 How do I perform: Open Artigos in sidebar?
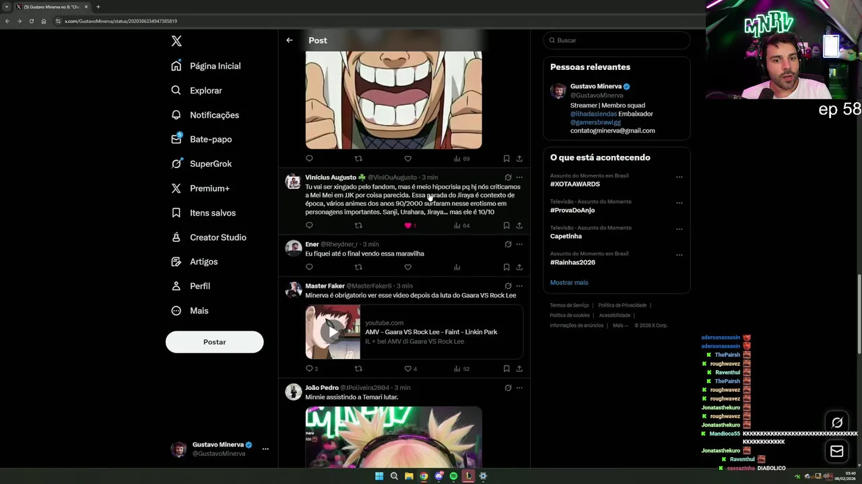tap(195, 261)
